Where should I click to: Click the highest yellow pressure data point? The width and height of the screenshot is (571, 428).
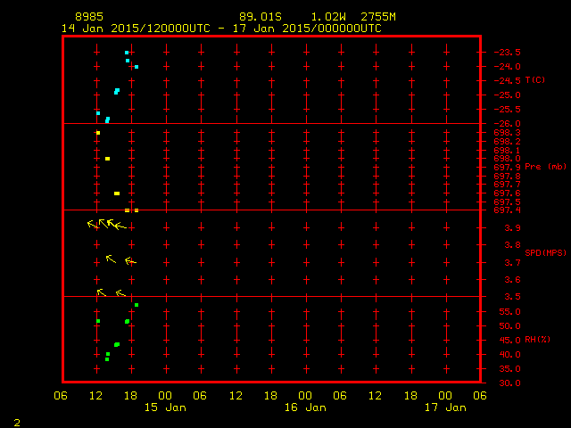[98, 133]
